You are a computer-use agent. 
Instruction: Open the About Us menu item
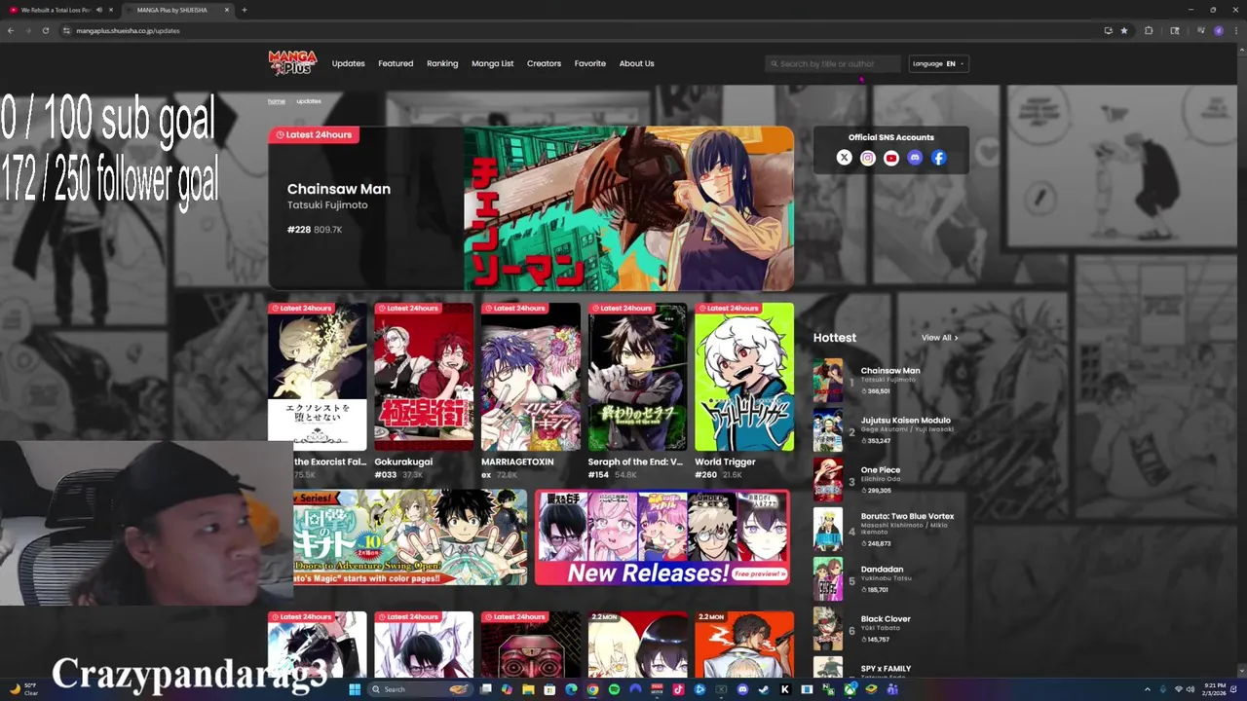(636, 63)
